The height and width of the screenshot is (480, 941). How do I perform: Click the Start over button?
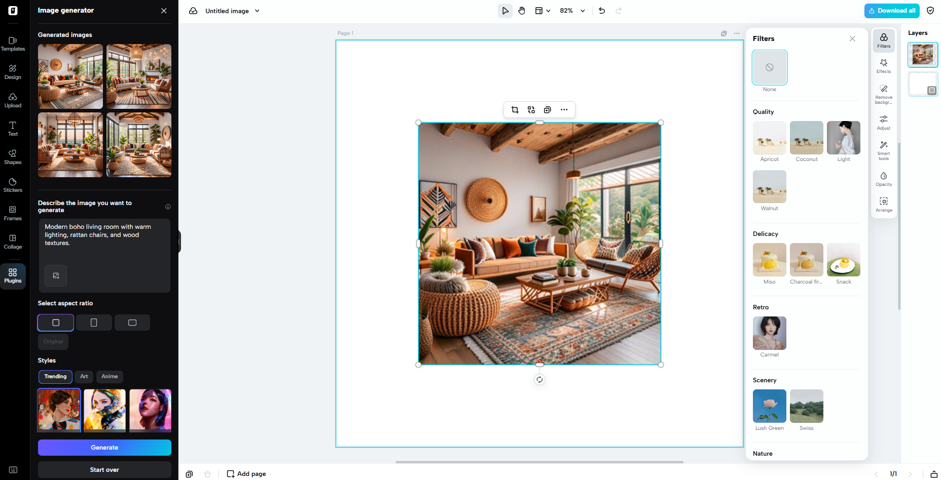(x=104, y=470)
